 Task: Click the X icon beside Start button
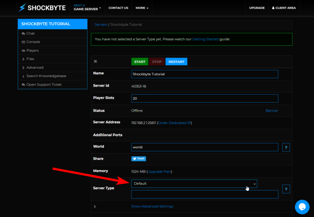pyautogui.click(x=95, y=61)
